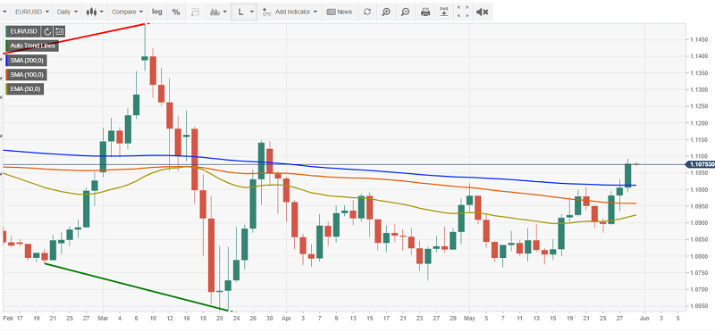This screenshot has height=332, width=715.
Task: Open the candlestick chart type dropdown
Action: coord(95,12)
